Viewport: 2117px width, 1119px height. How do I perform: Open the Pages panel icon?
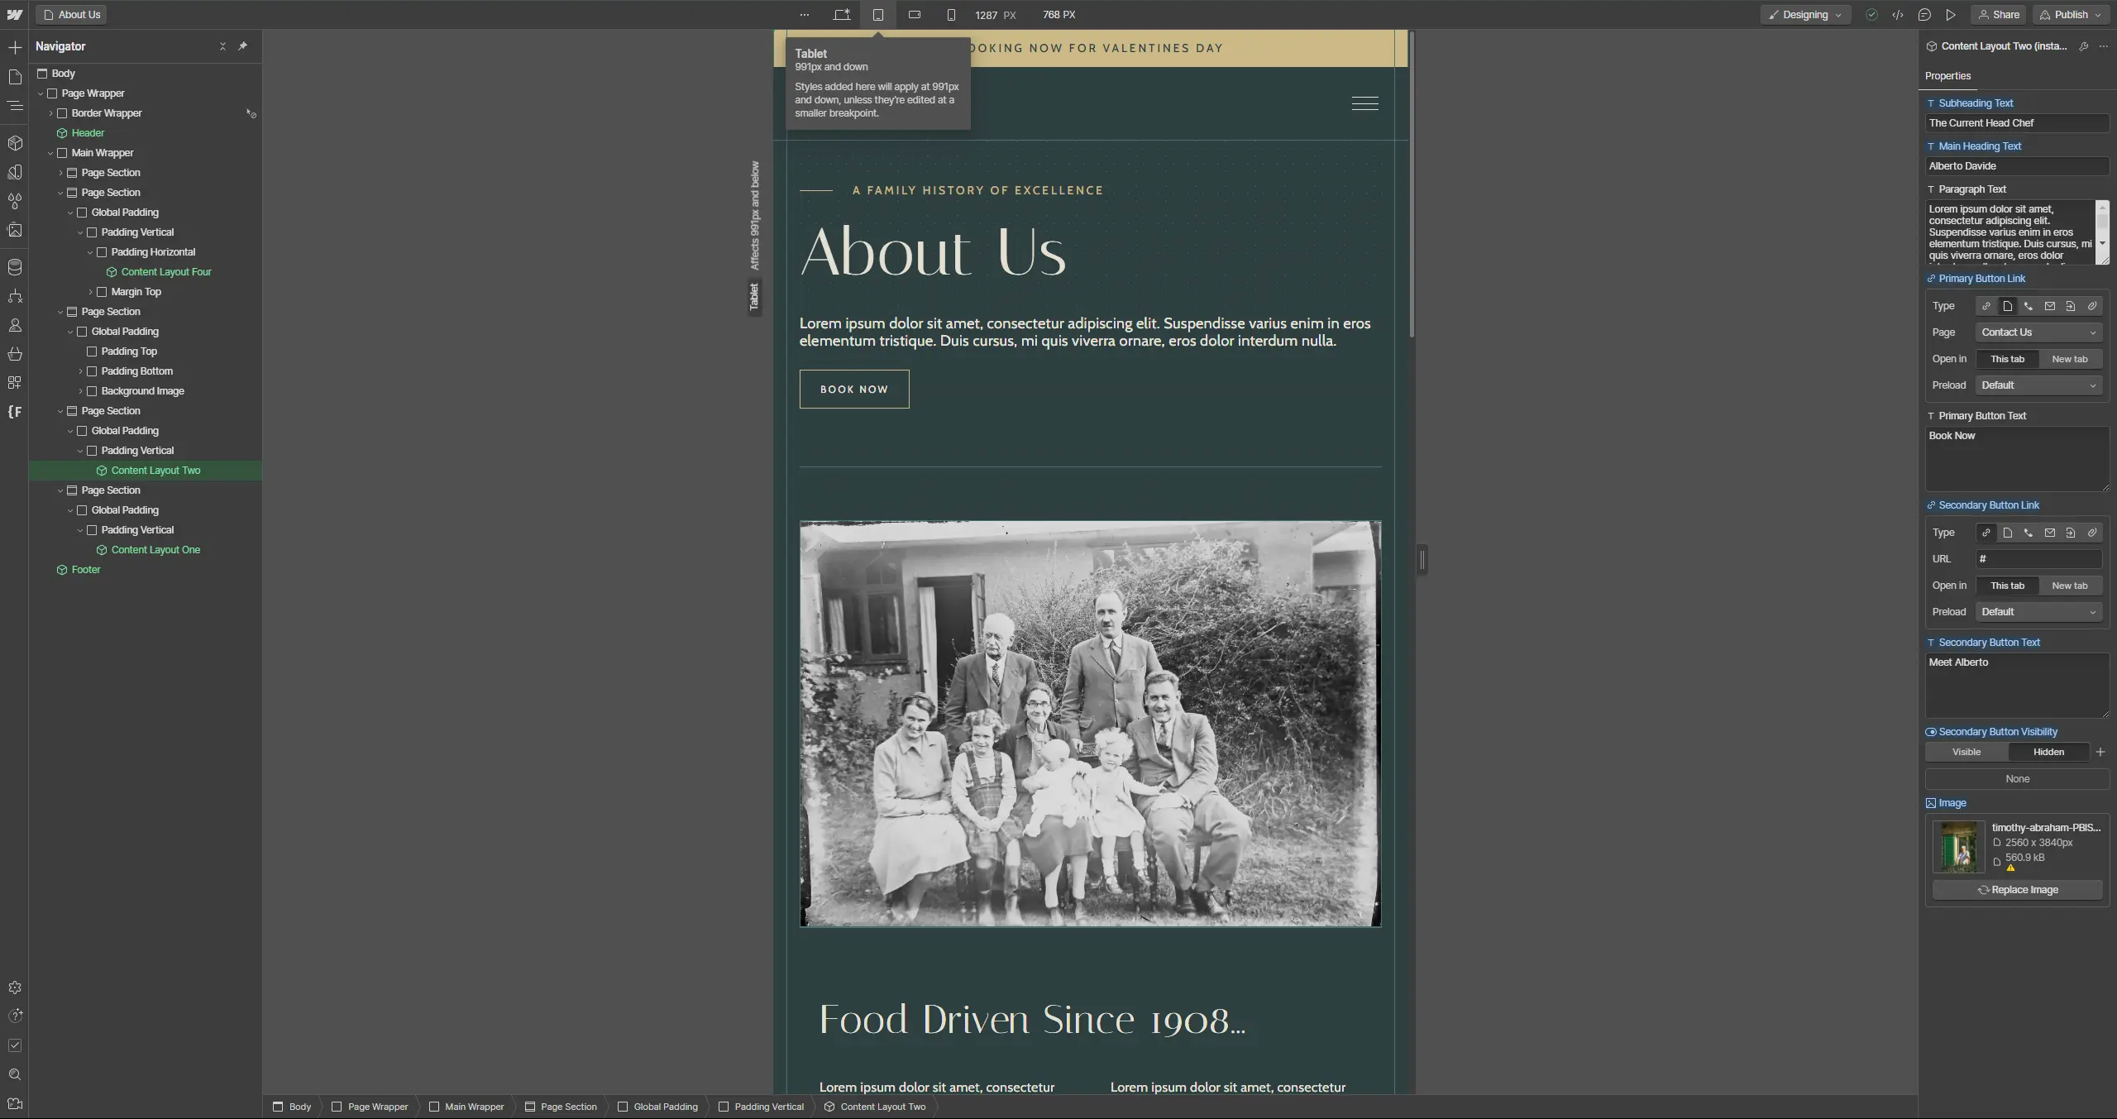[x=15, y=77]
